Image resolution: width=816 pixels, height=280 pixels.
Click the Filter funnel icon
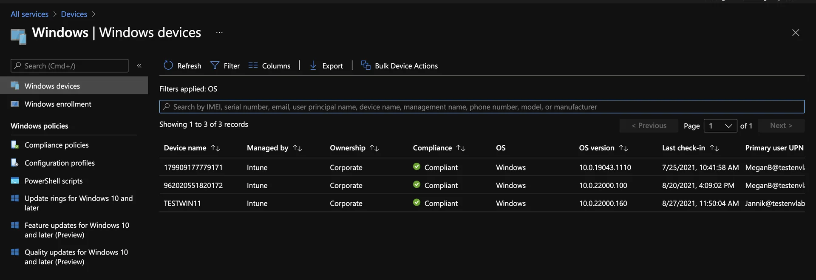[x=215, y=65]
